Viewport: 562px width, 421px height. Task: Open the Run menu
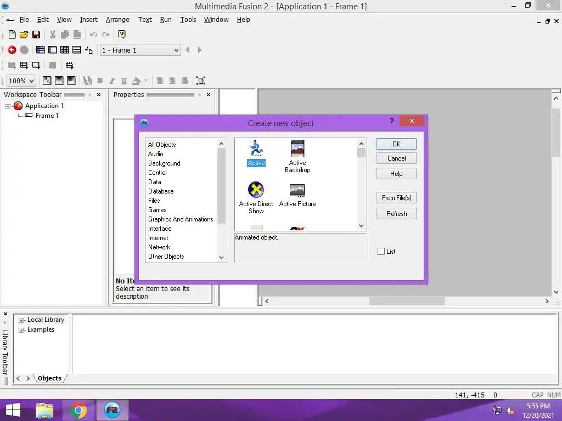(166, 20)
